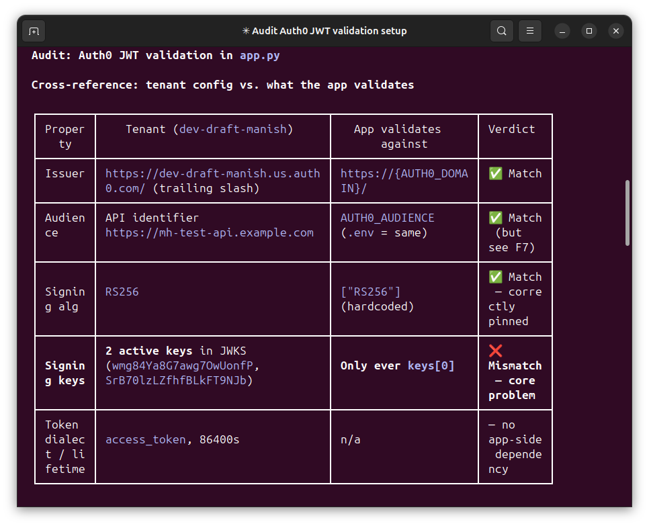Click '(.env = same)' text

pyautogui.click(x=384, y=232)
